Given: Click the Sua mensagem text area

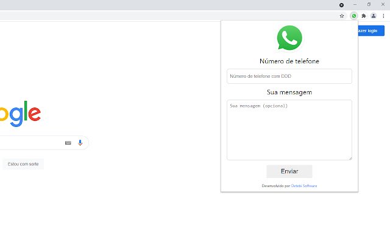Looking at the screenshot, I should pos(289,130).
